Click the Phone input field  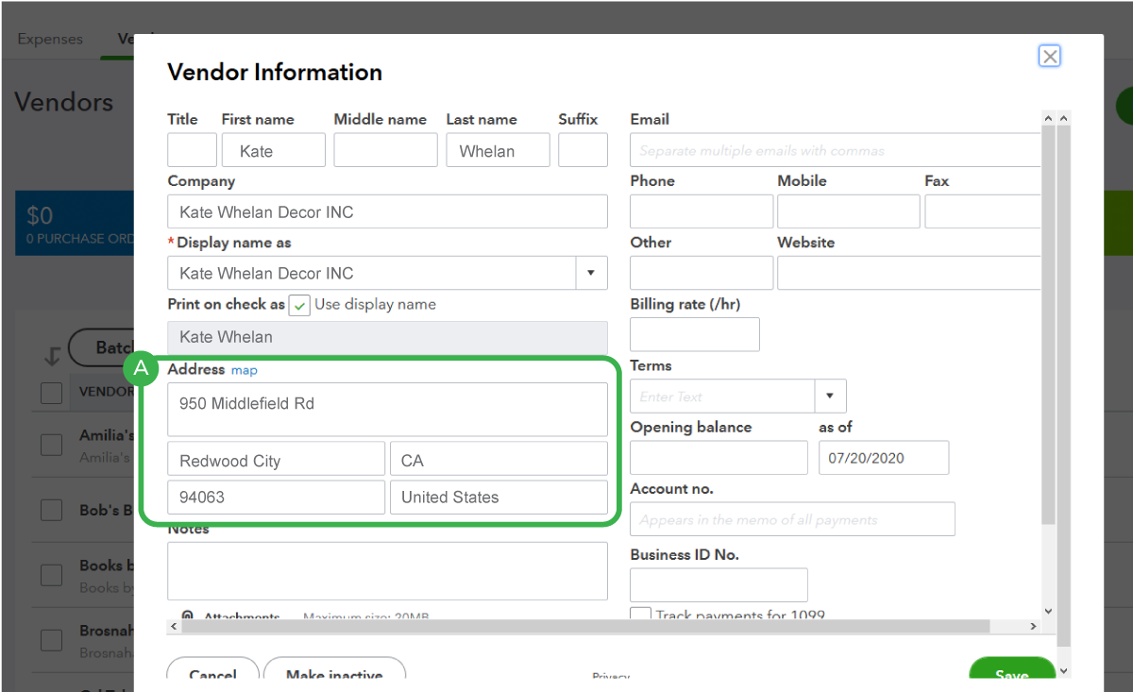(702, 211)
